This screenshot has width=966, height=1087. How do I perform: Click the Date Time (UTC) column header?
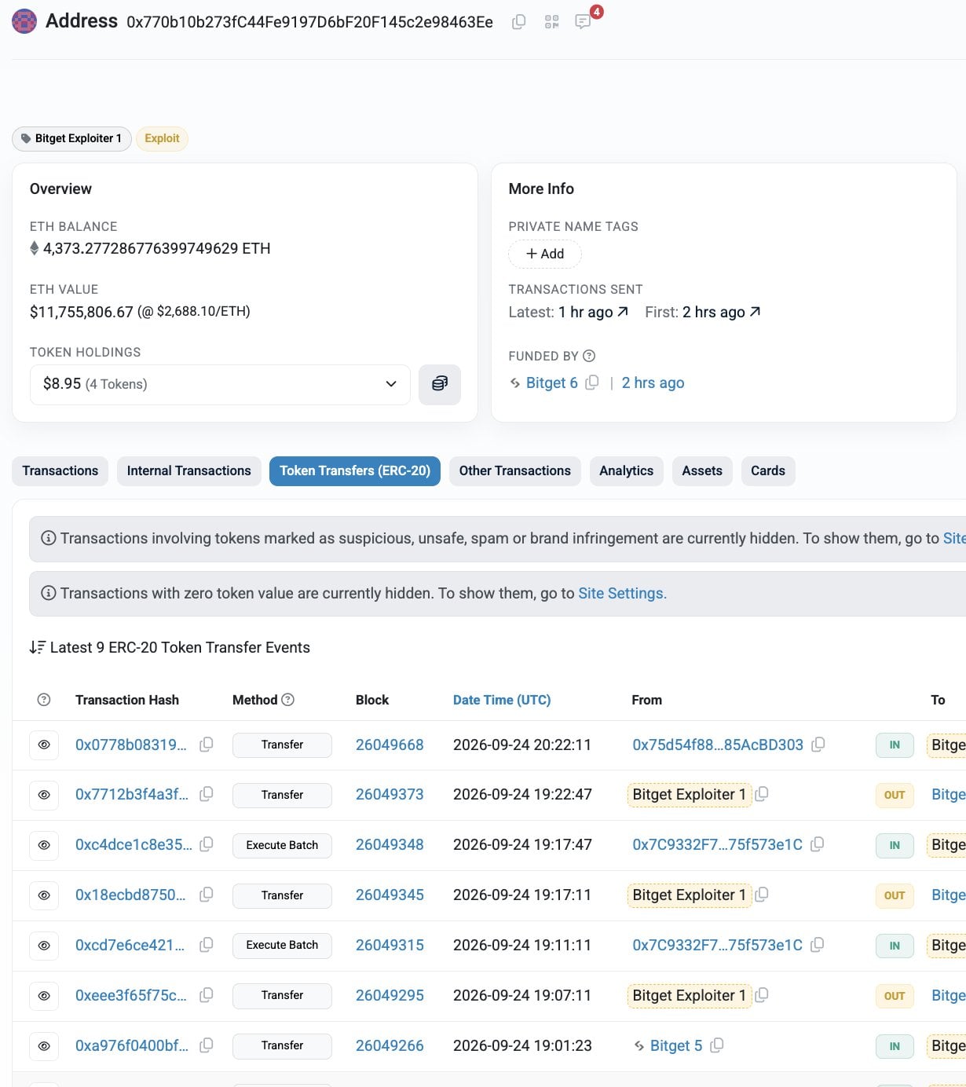pyautogui.click(x=502, y=700)
